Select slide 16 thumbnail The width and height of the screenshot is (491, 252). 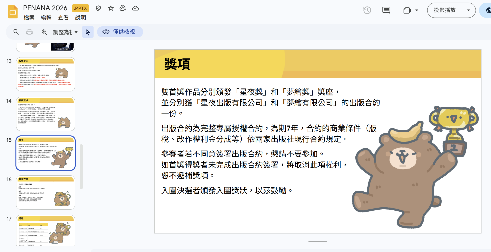pos(46,193)
